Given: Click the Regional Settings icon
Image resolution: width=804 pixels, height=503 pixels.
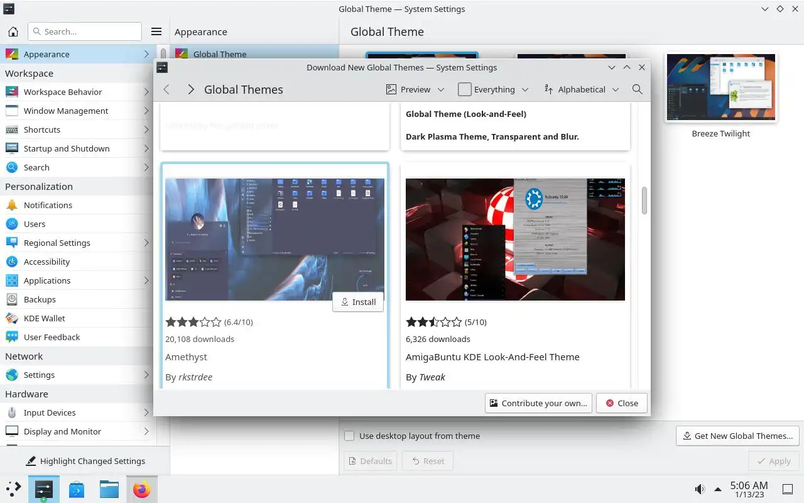Looking at the screenshot, I should click(x=12, y=243).
